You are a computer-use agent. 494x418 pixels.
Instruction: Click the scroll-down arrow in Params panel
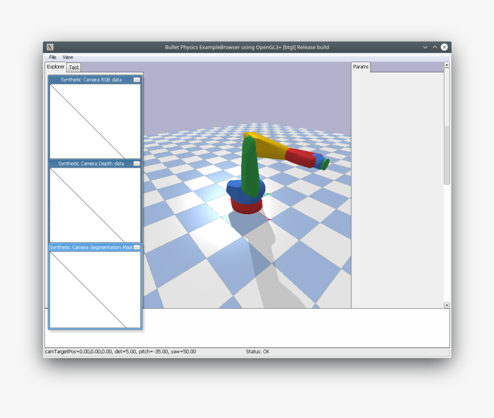tap(447, 305)
